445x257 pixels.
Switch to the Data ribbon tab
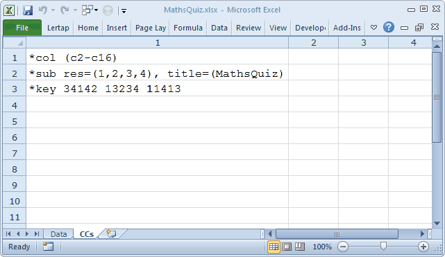(x=219, y=28)
